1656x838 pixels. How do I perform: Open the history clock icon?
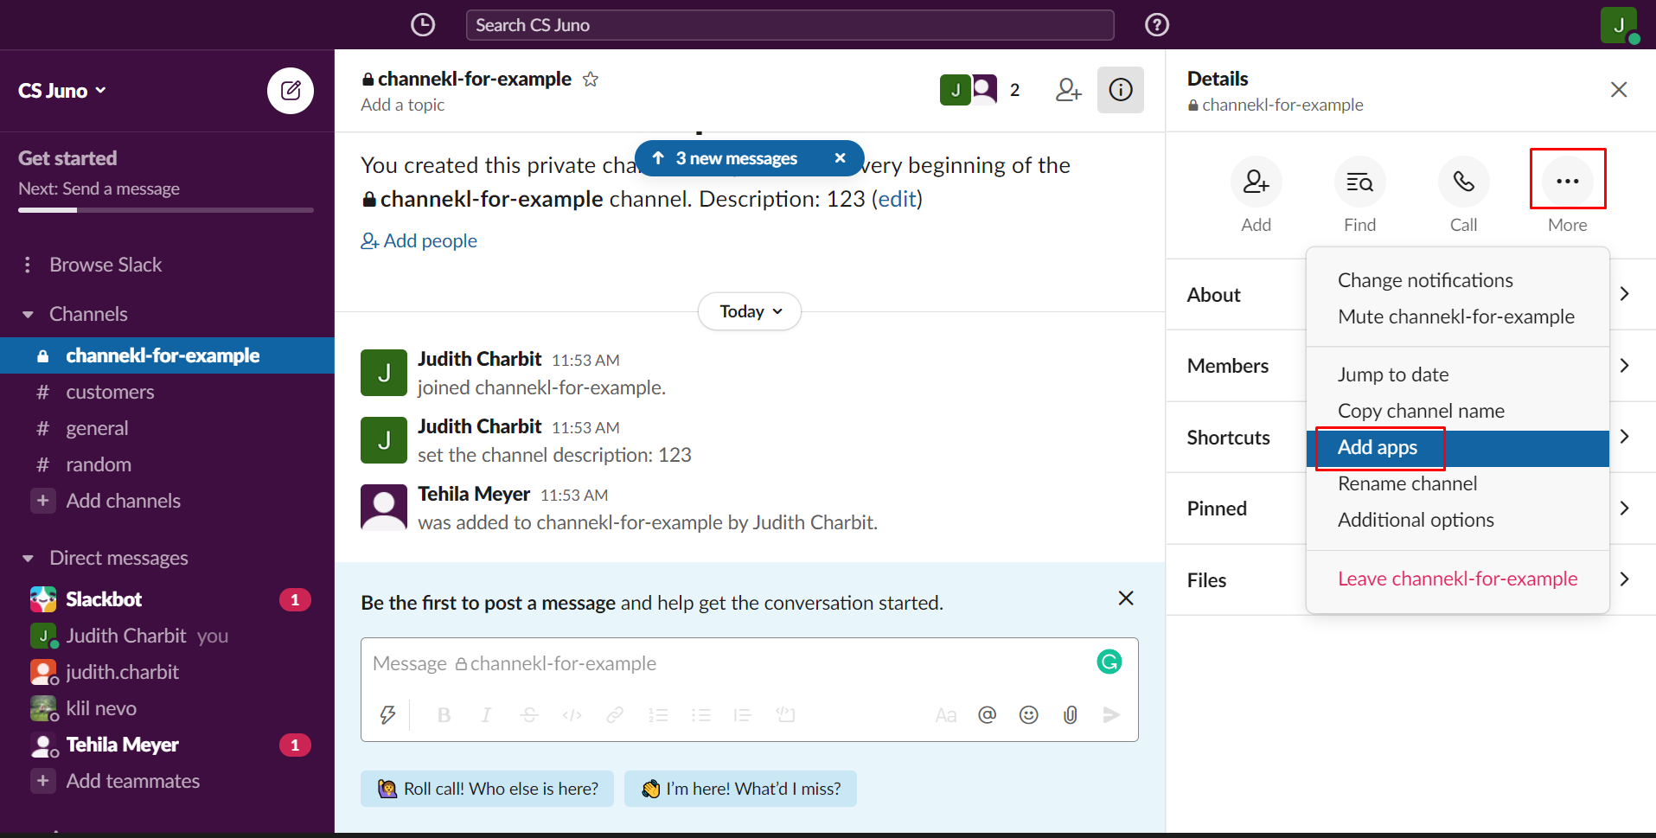[x=422, y=25]
